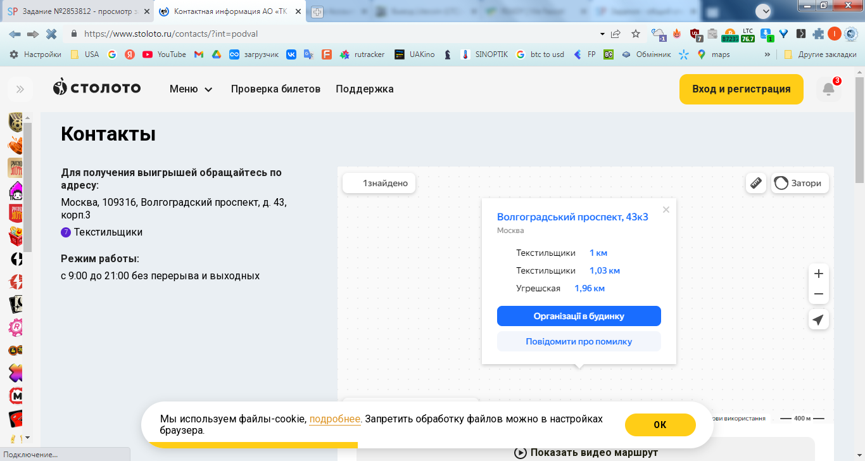Open the VK bookmark icon
Screen dimensions: 865x461
tap(291, 54)
